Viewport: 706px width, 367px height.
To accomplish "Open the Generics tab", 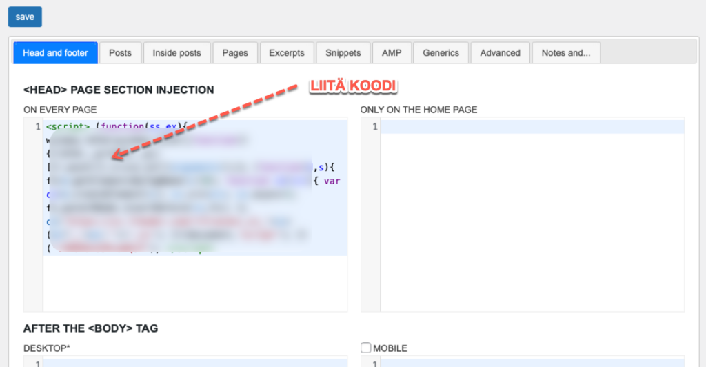I will 441,53.
